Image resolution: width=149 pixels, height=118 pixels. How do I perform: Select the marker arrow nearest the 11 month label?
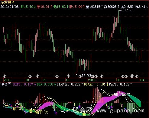[x=38, y=76]
